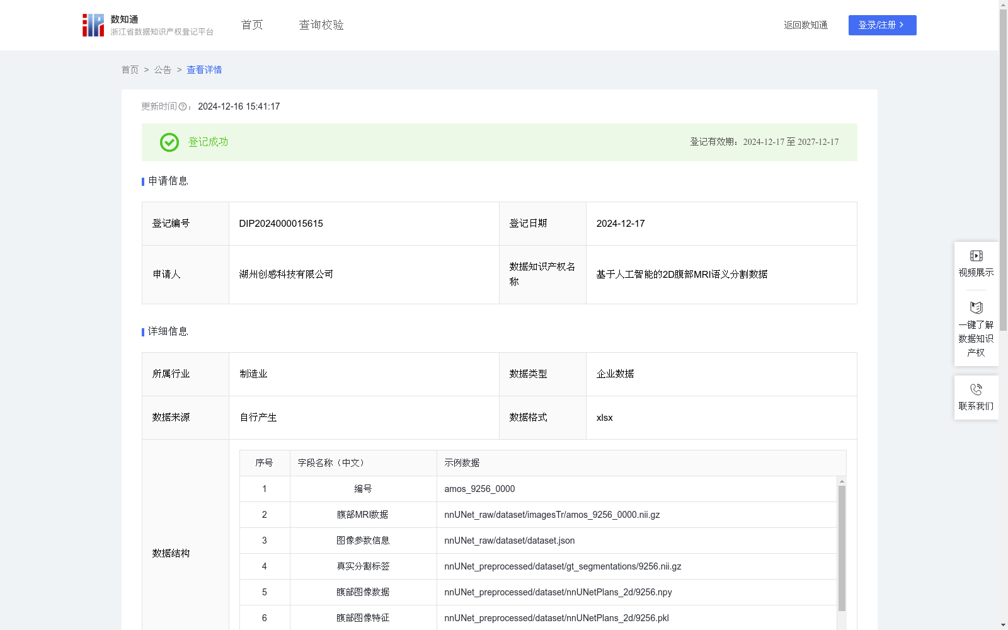The width and height of the screenshot is (1008, 630).
Task: Open 一键了解数据知识产权 guide icon
Action: point(976,308)
